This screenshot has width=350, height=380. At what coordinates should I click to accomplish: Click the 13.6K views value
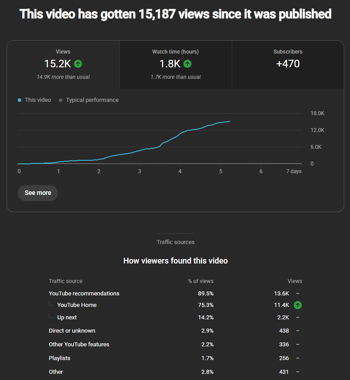coord(281,294)
